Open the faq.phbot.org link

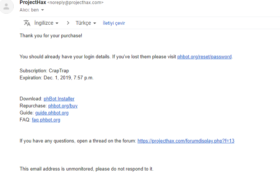pos(46,120)
